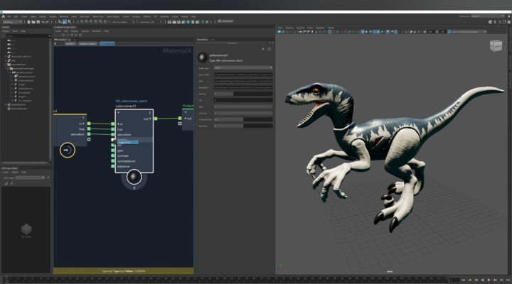Adjust the Exposure slider in Parameters
Image resolution: width=512 pixels, height=284 pixels.
pyautogui.click(x=243, y=126)
